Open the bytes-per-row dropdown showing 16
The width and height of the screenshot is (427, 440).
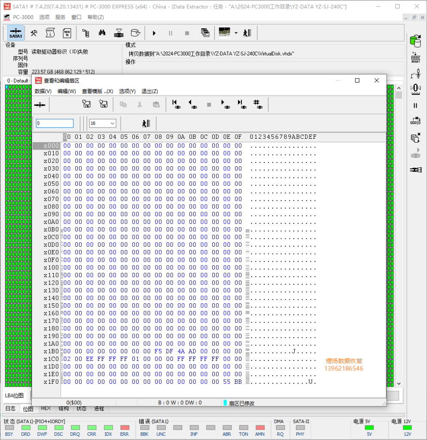tap(102, 123)
